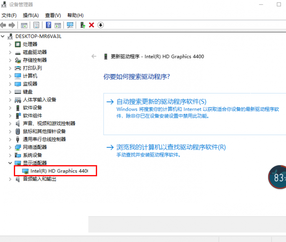Expand the 网络适配器 category
Screen dimensions: 286x242
point(10,147)
